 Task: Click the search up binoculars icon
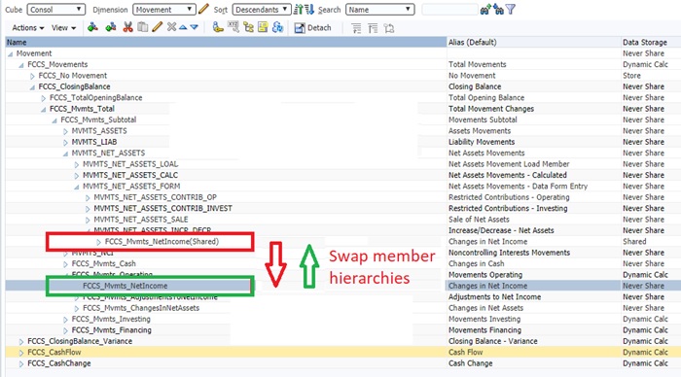485,9
